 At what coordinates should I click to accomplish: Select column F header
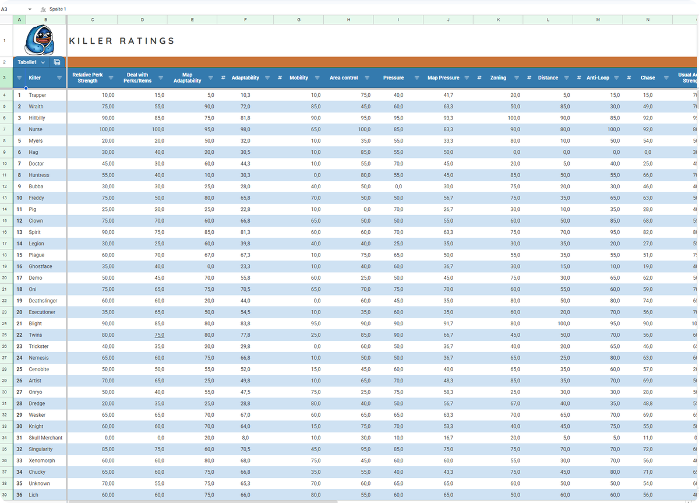[x=245, y=20]
